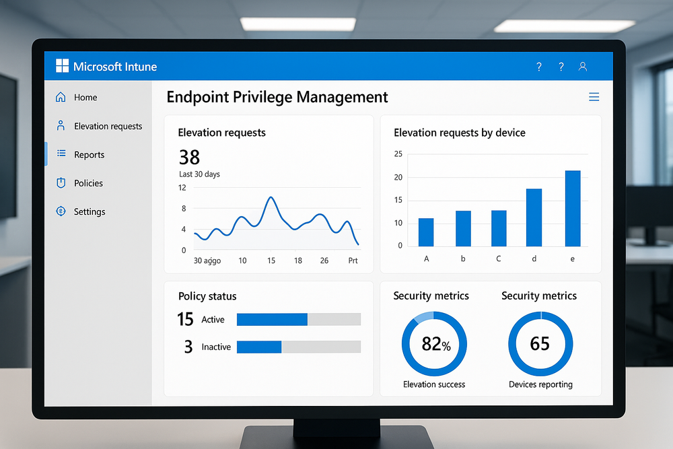The height and width of the screenshot is (449, 673).
Task: Click the 26 x-axis label on line chart
Action: tap(324, 261)
